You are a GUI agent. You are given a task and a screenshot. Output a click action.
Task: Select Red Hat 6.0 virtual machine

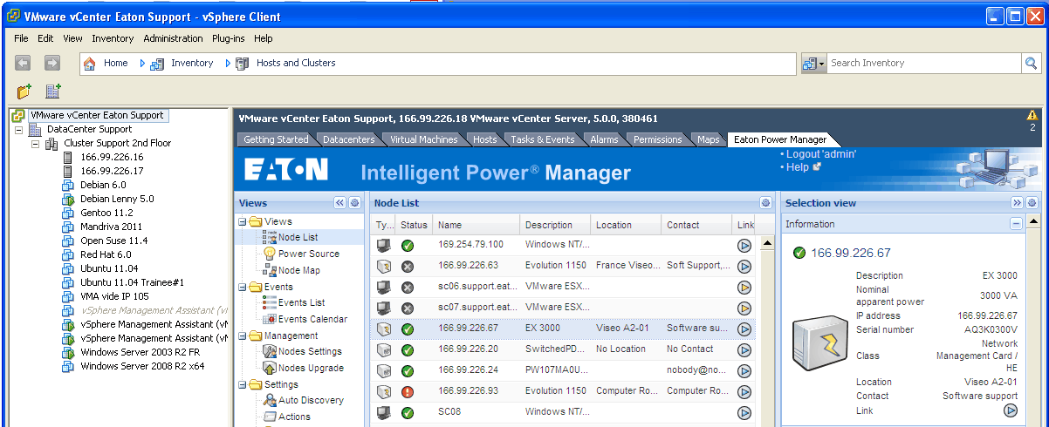106,254
